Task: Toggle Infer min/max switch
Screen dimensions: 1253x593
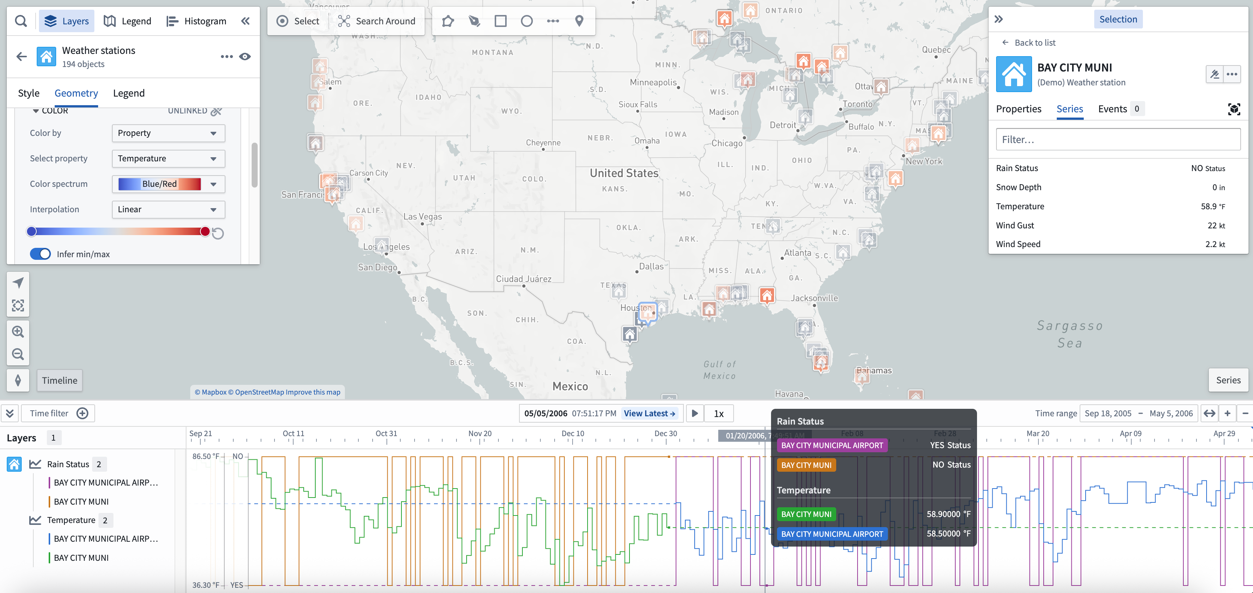Action: click(x=40, y=254)
